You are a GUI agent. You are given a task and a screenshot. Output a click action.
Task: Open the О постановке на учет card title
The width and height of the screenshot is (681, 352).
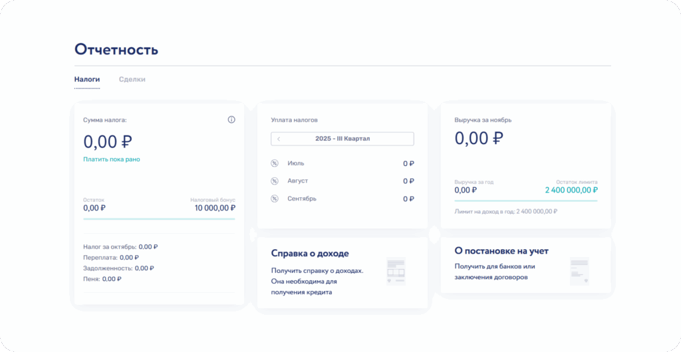(x=501, y=251)
